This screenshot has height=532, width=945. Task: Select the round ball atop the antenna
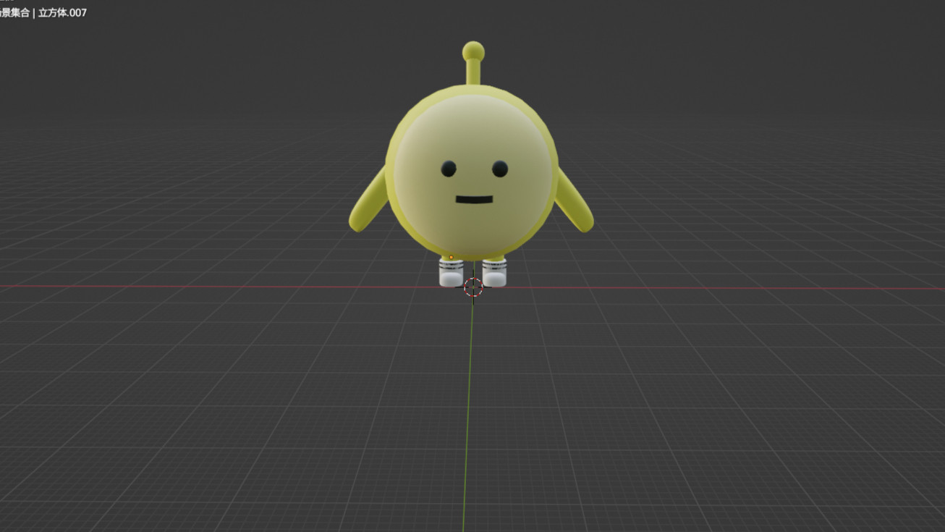(x=473, y=51)
